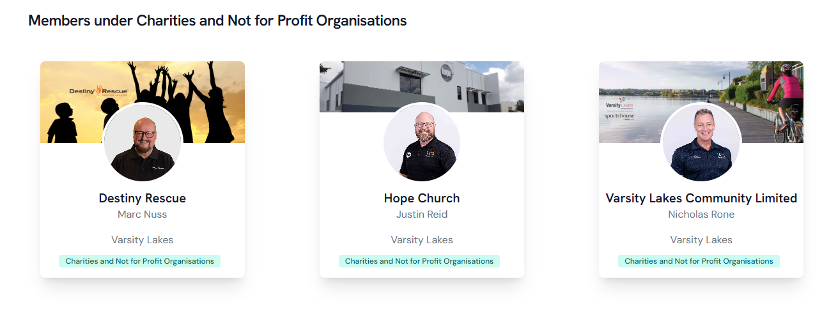Screen dimensions: 822x309
Task: Click Varsity Lakes location under Marc Nuss
Action: coord(143,240)
